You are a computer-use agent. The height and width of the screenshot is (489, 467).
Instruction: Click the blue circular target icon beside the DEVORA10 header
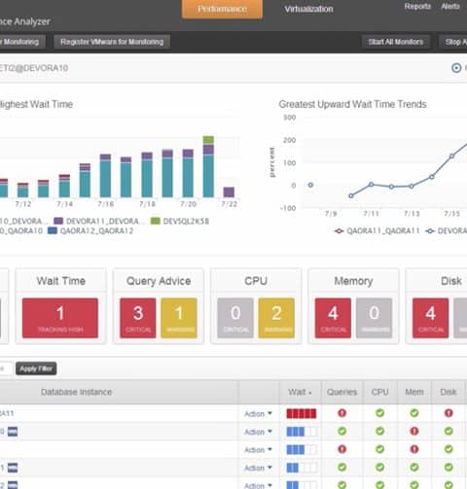[x=456, y=68]
